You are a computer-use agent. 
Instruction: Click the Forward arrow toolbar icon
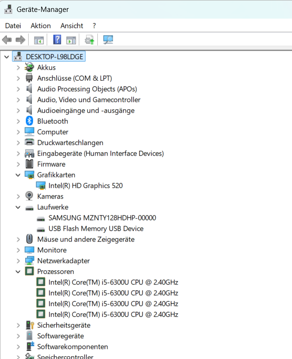click(x=21, y=40)
